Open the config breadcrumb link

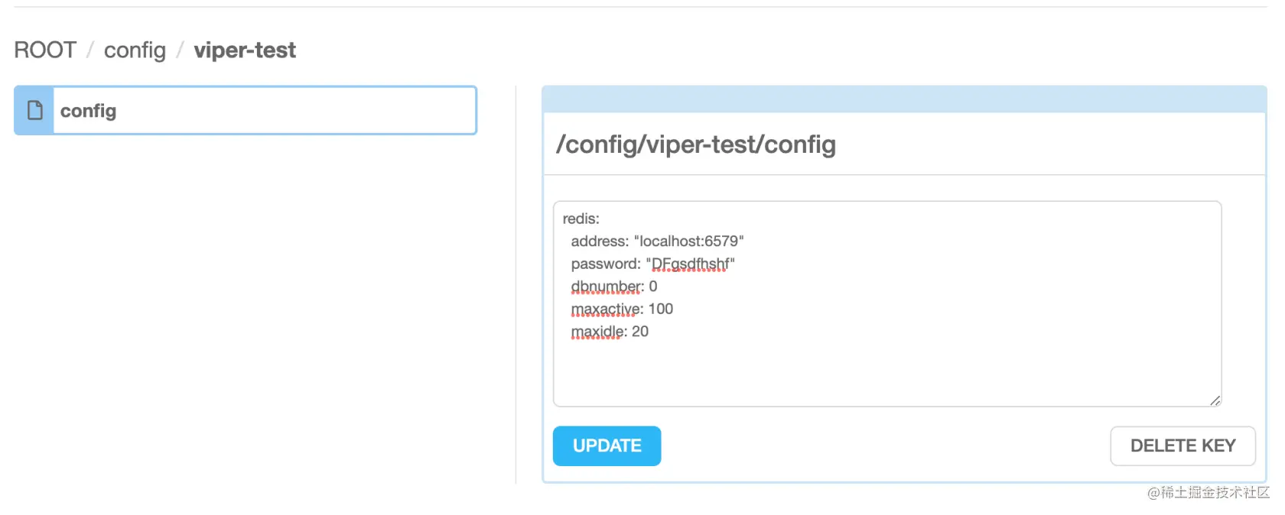pyautogui.click(x=135, y=50)
